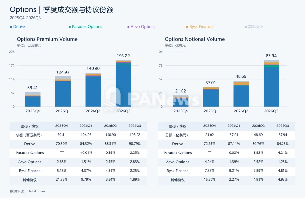305x198 pixels.
Task: Click the 1.39% Aevo Options notional cell
Action: pyautogui.click(x=234, y=162)
